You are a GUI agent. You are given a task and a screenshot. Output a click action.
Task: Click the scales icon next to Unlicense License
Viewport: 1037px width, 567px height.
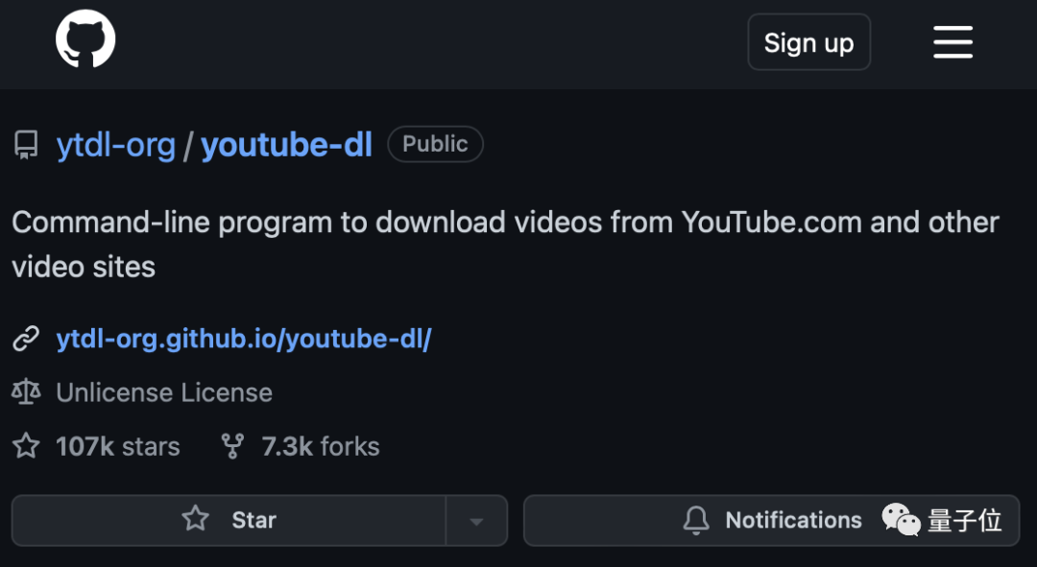click(x=25, y=391)
